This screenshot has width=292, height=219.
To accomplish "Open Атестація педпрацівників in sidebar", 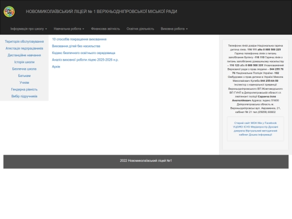I will click(x=24, y=49).
